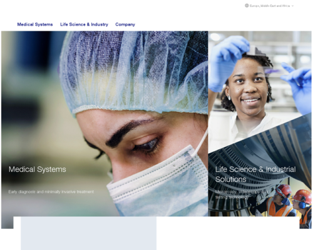
Task: Select the Medical Systems hero heading
Action: pyautogui.click(x=38, y=169)
